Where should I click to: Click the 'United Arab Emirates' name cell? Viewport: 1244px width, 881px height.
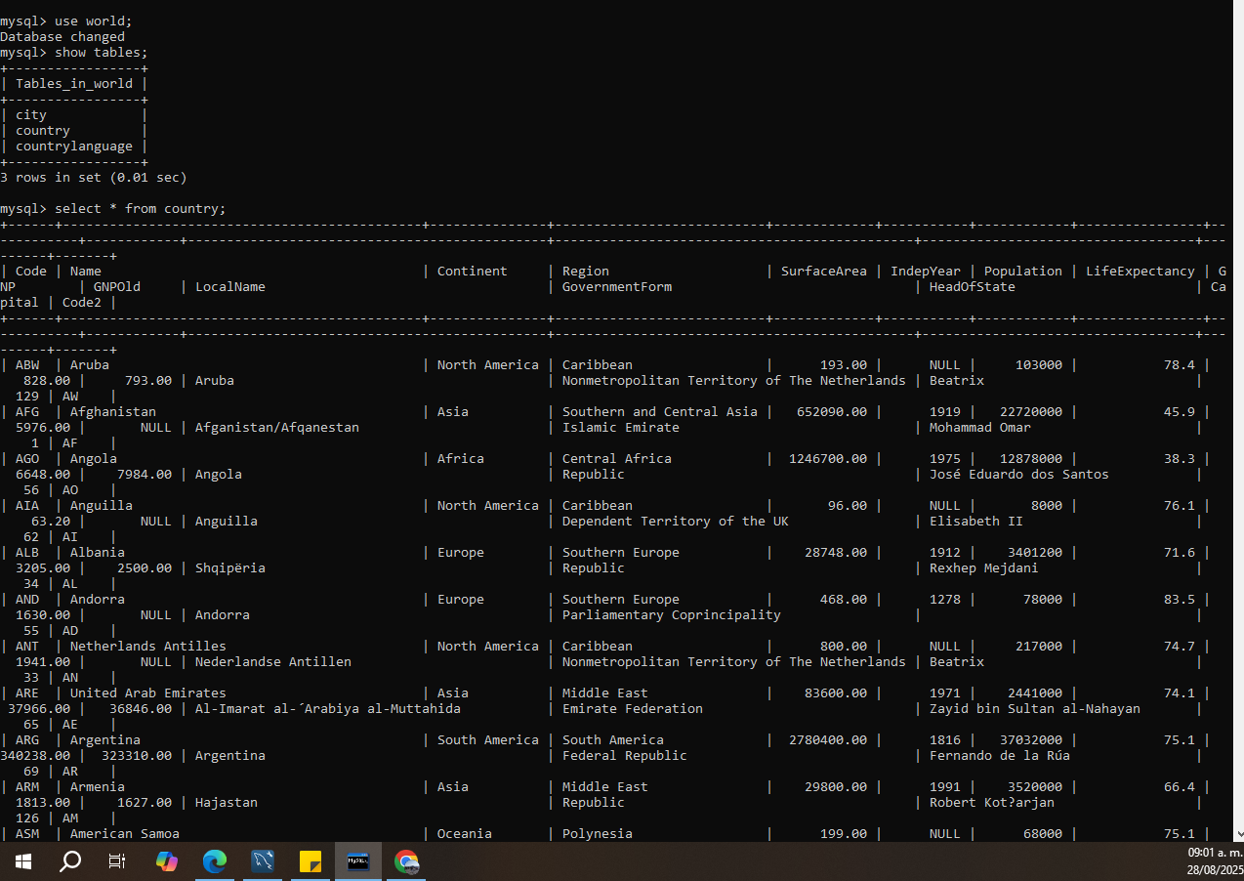click(x=148, y=693)
